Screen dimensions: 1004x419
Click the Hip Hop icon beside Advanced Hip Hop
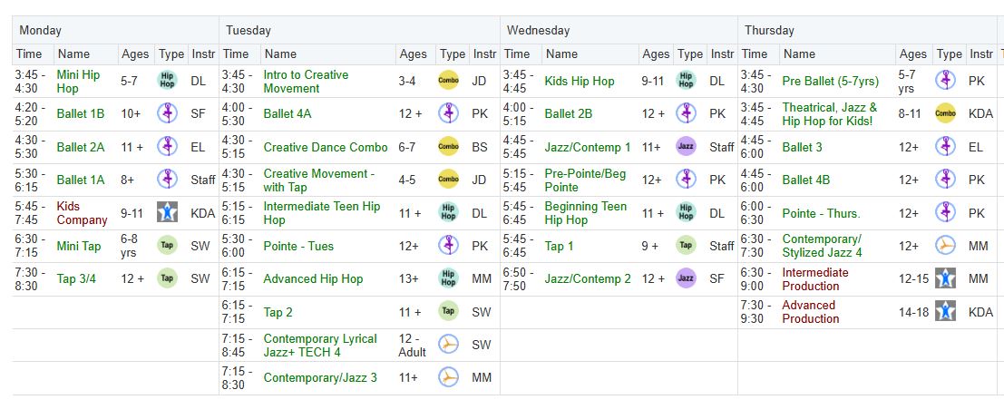pyautogui.click(x=448, y=278)
